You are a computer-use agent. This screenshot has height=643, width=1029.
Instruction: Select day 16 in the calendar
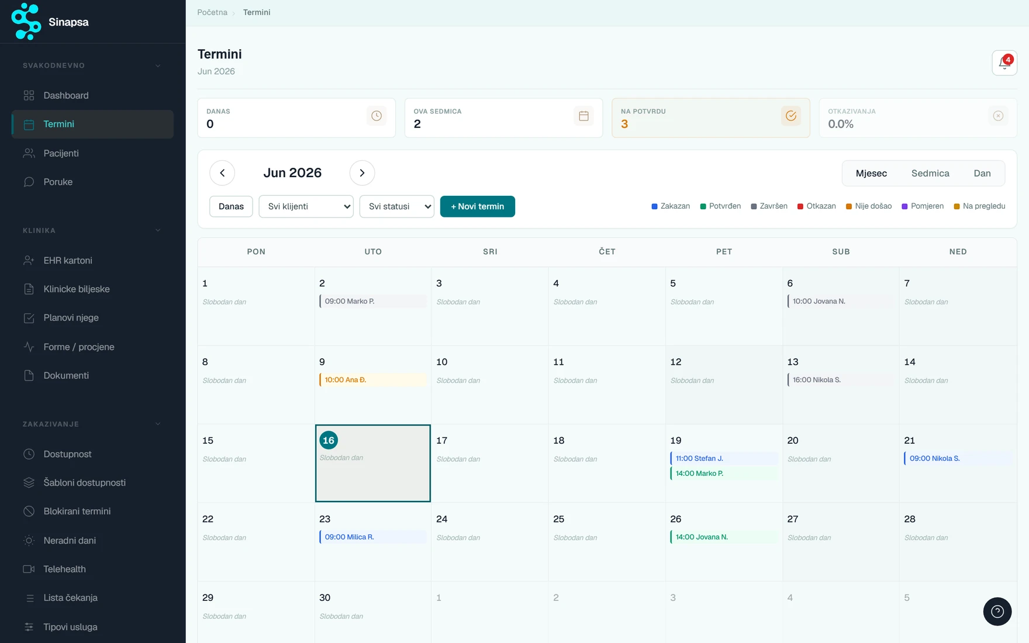coord(373,463)
